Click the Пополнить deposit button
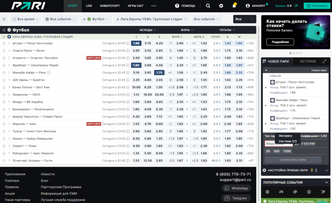The image size is (332, 203). pos(317,6)
